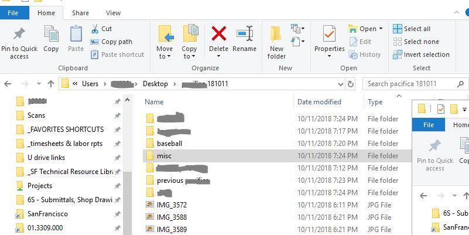
Task: Go up one folder level arrow
Action: (51, 84)
